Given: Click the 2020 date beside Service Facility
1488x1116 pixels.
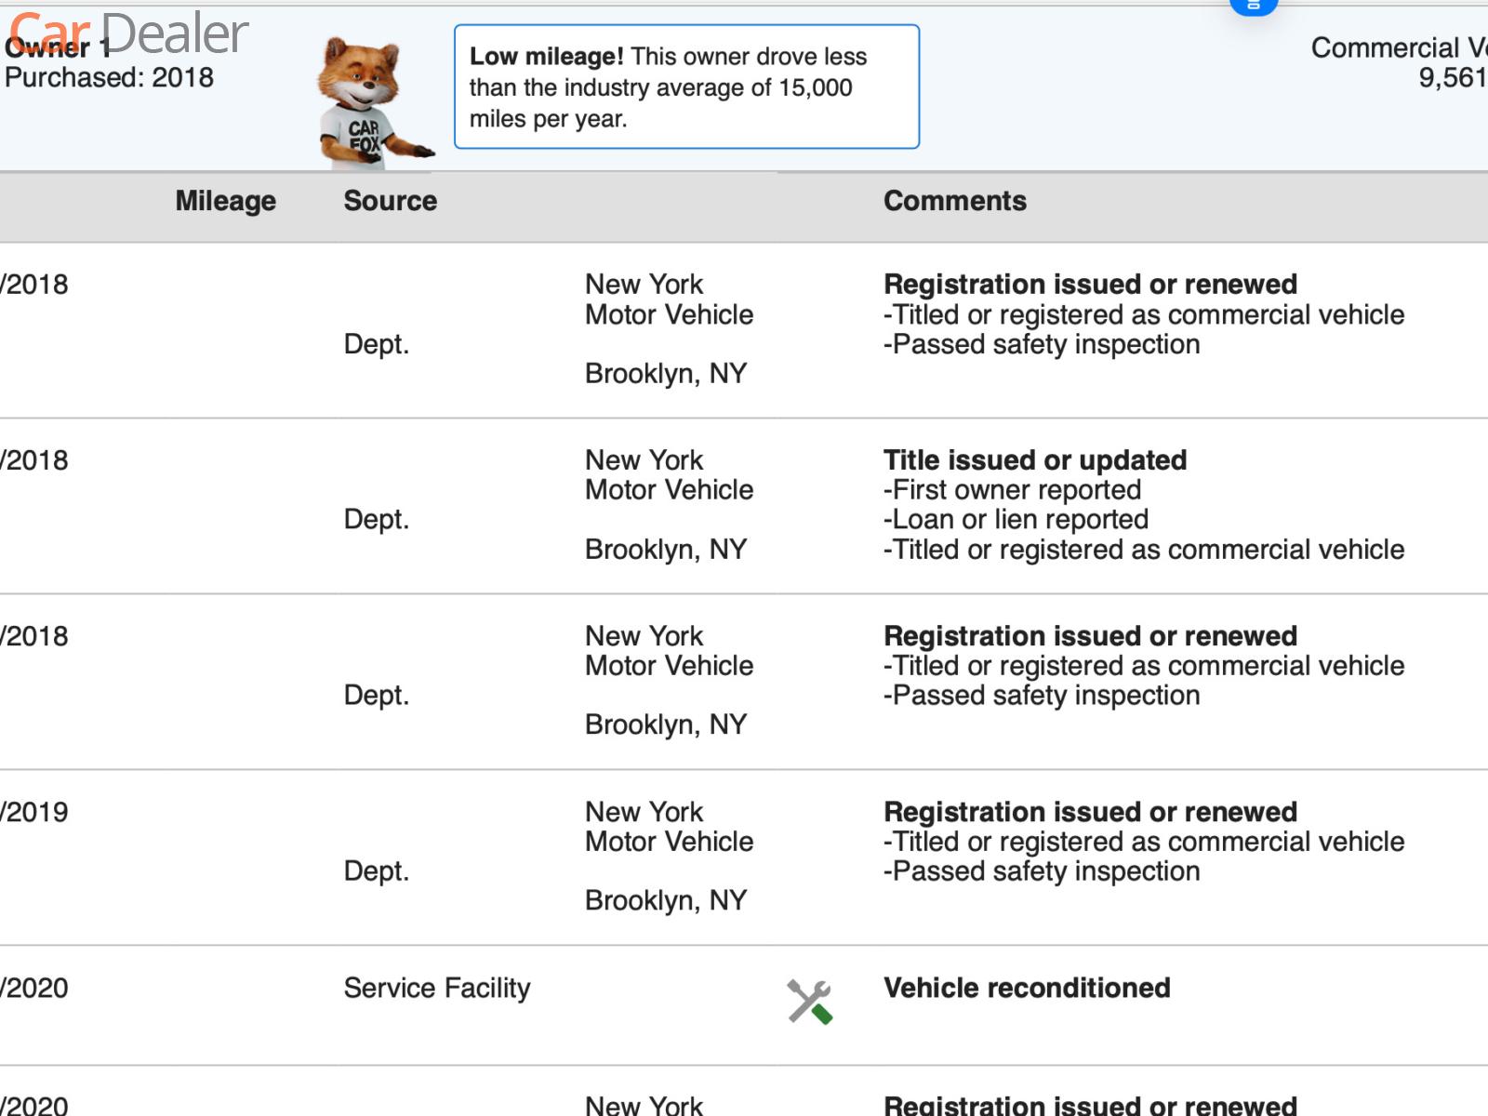Looking at the screenshot, I should 35,988.
